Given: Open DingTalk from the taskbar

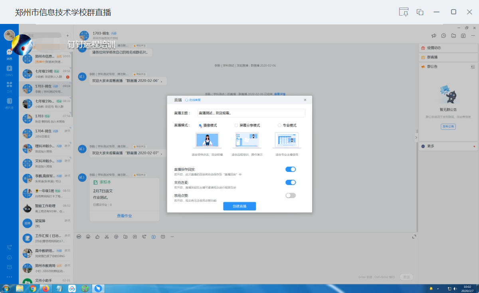Looking at the screenshot, I should point(98,289).
